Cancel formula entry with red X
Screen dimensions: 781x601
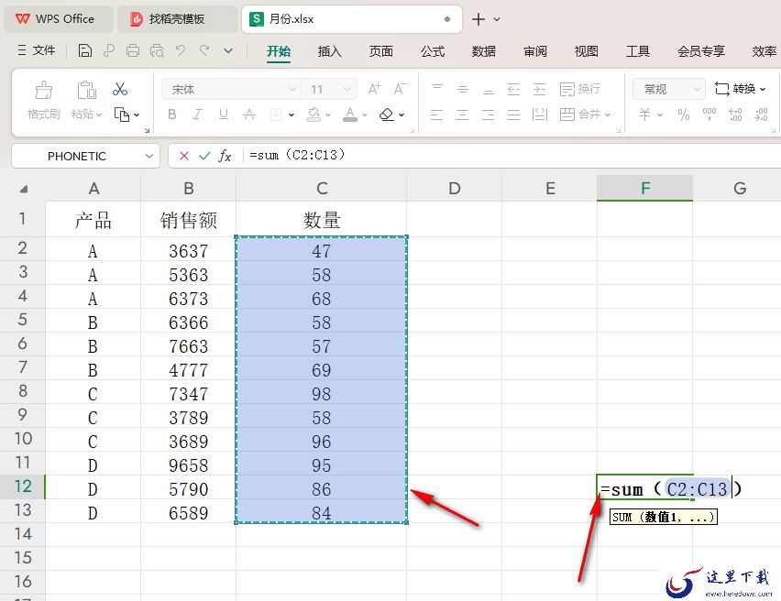click(x=184, y=156)
